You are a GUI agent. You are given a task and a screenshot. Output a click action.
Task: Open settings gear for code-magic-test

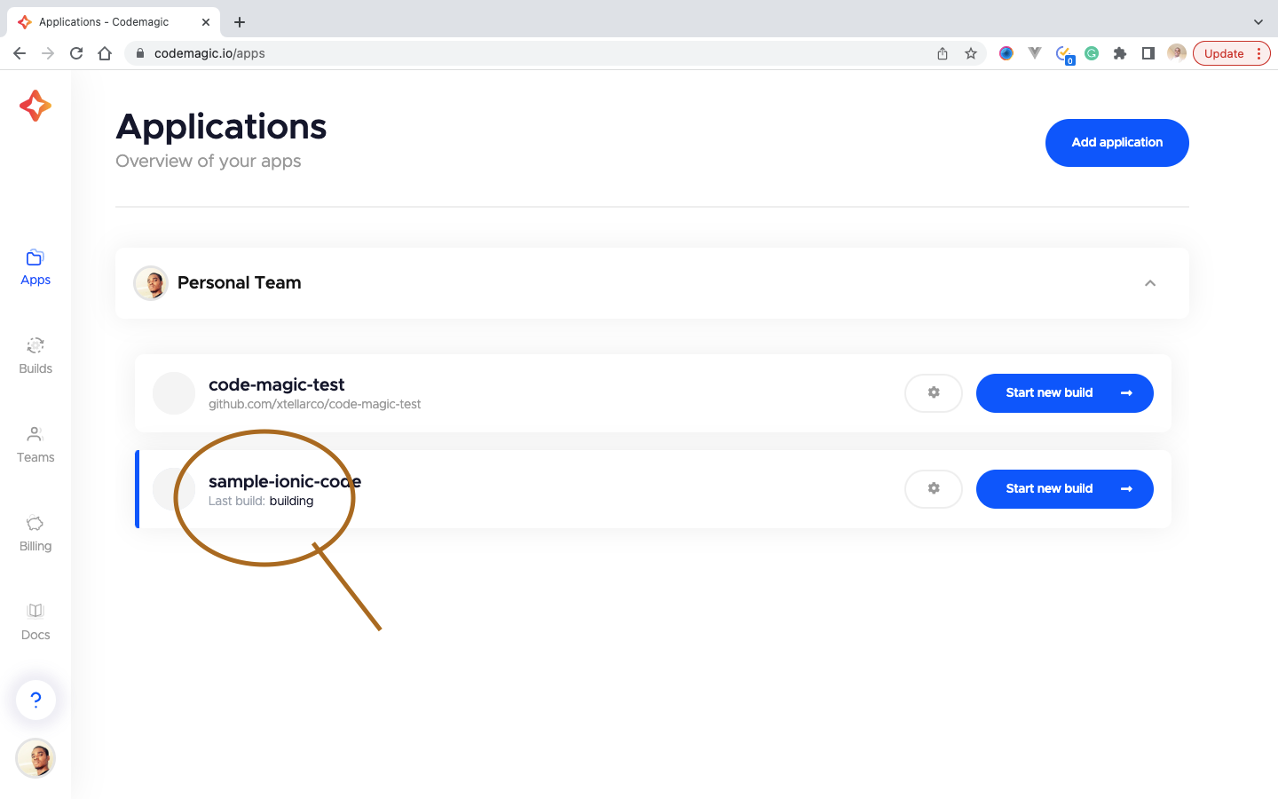coord(934,393)
